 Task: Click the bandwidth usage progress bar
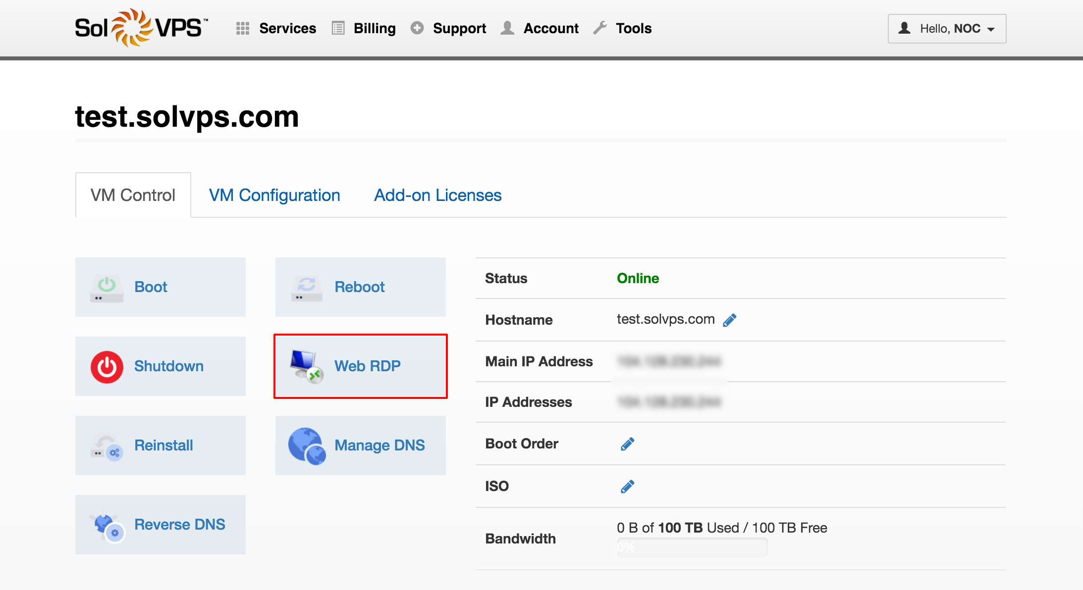[692, 547]
